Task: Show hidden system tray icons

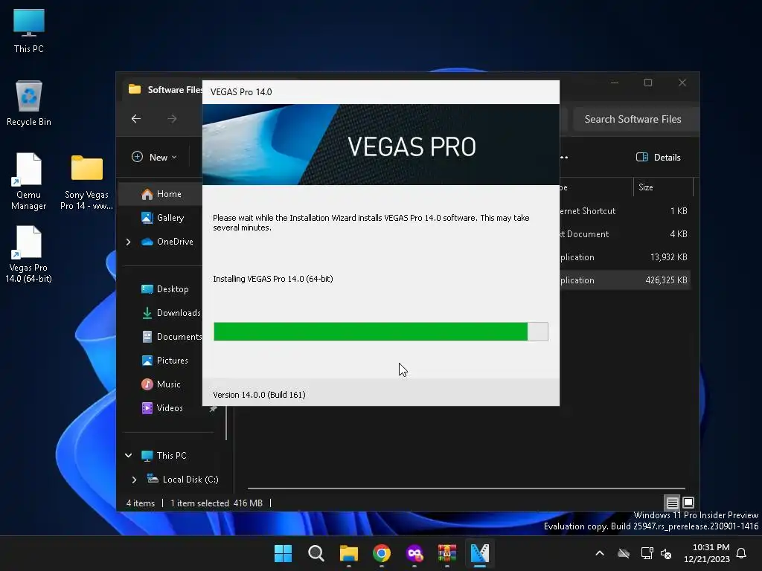Action: [x=600, y=553]
